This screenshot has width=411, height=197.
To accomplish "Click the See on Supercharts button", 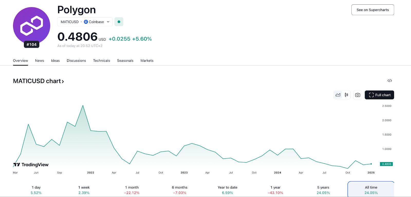I will 373,10.
